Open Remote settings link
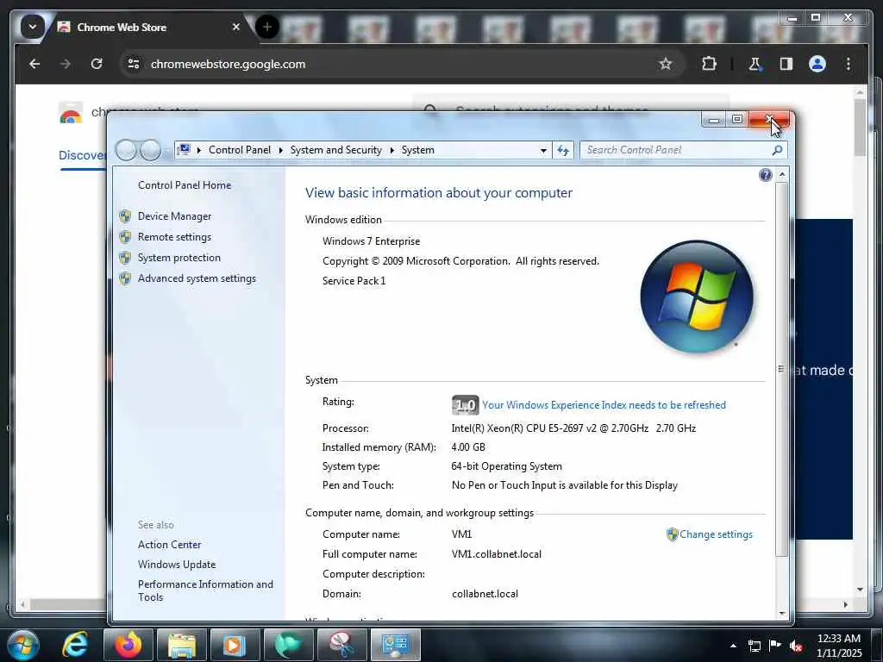 pyautogui.click(x=174, y=237)
